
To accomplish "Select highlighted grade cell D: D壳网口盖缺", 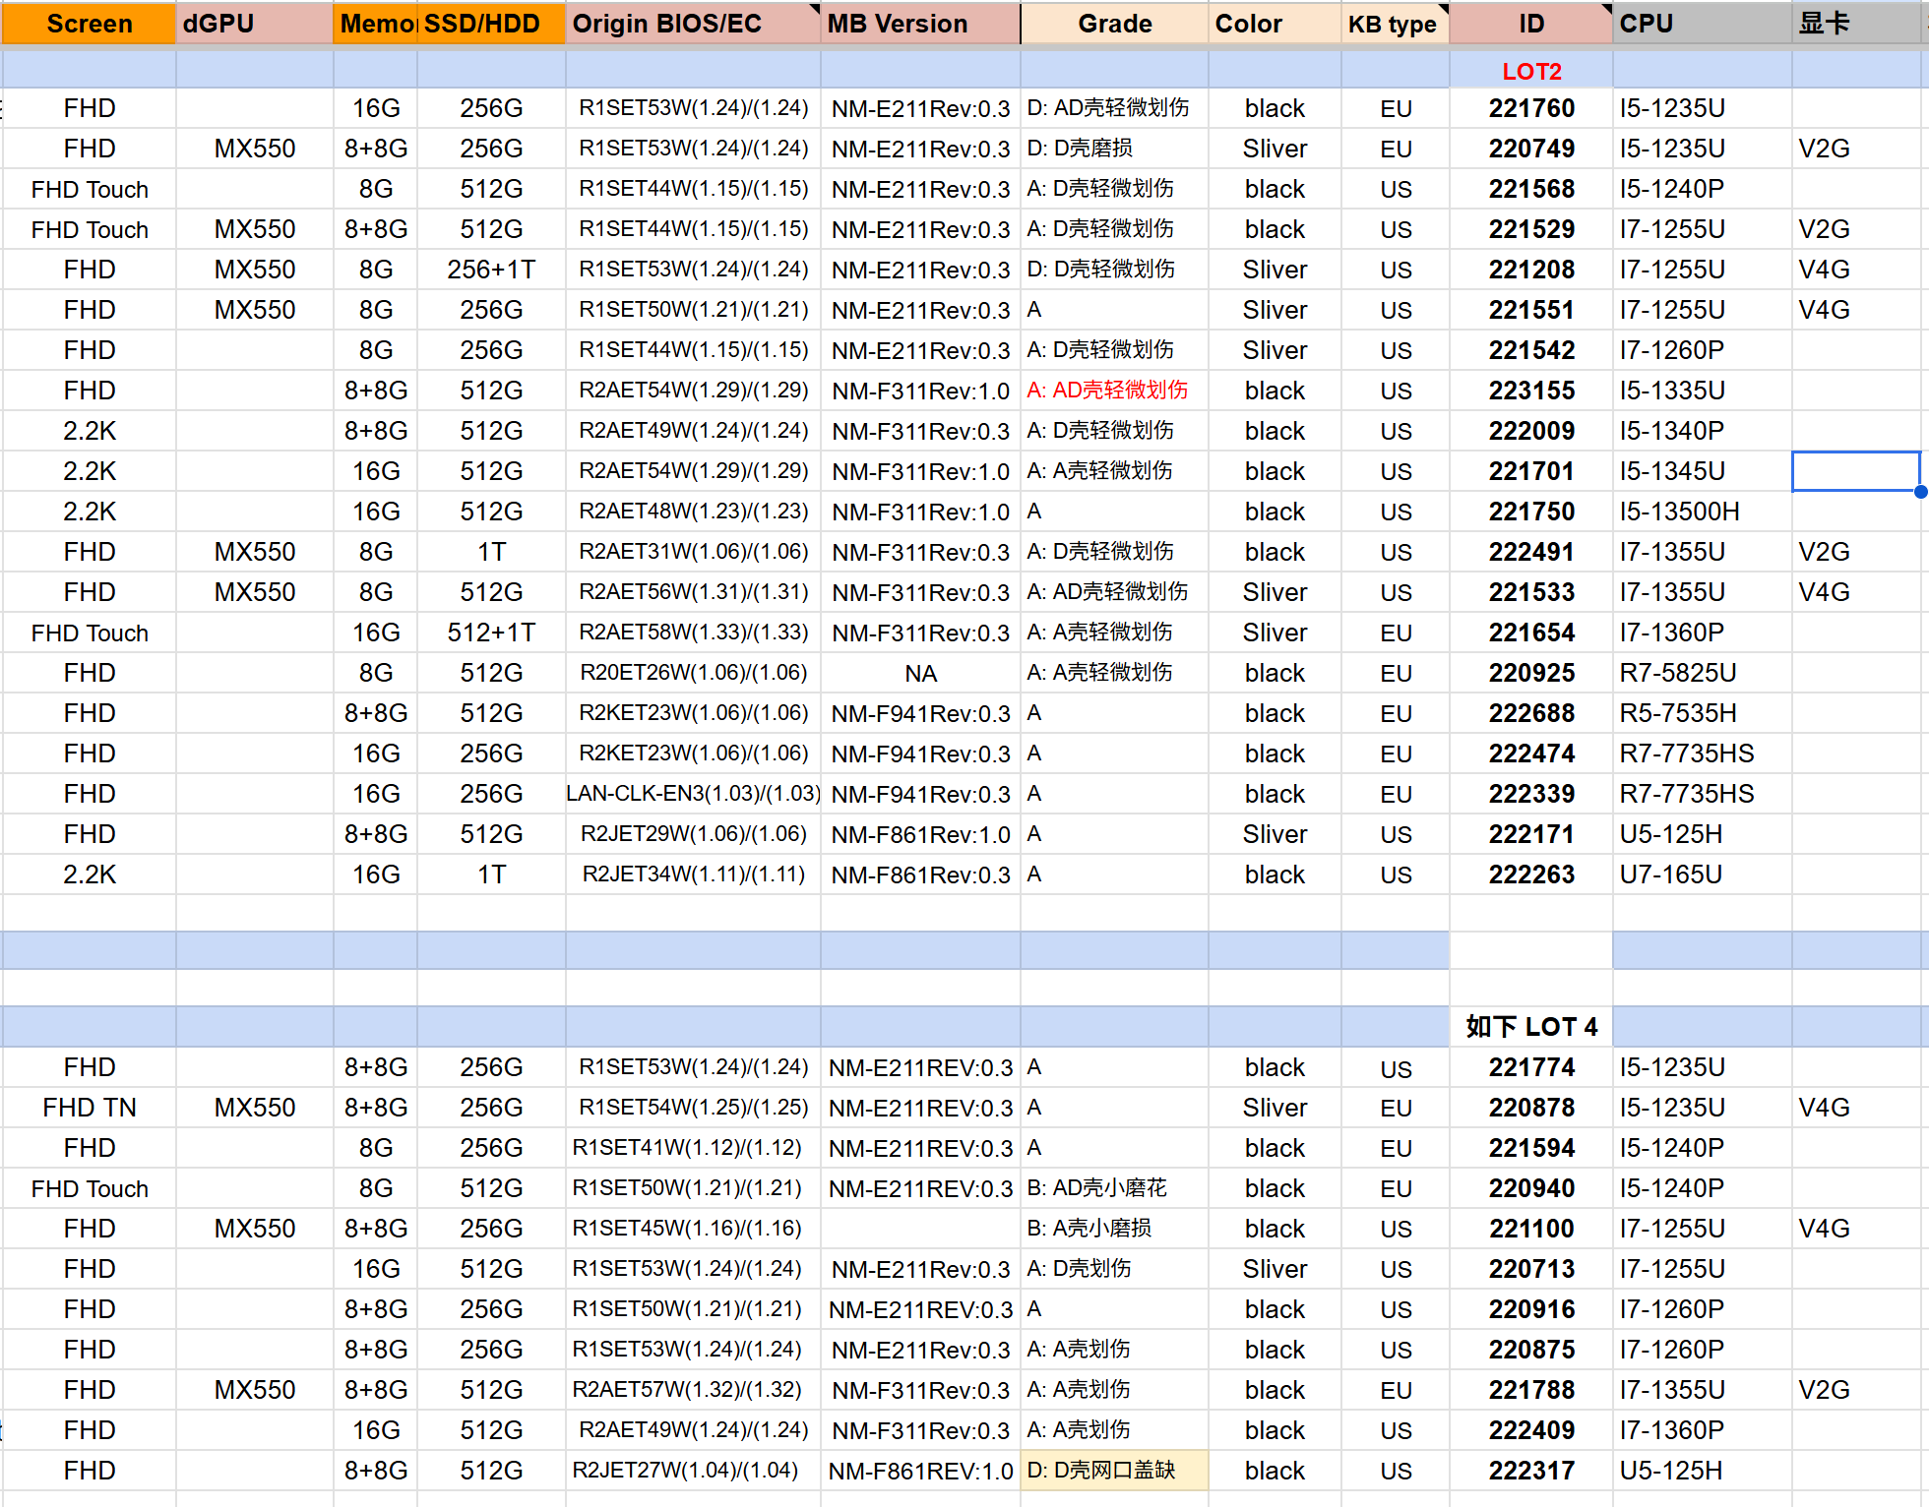I will [1114, 1471].
